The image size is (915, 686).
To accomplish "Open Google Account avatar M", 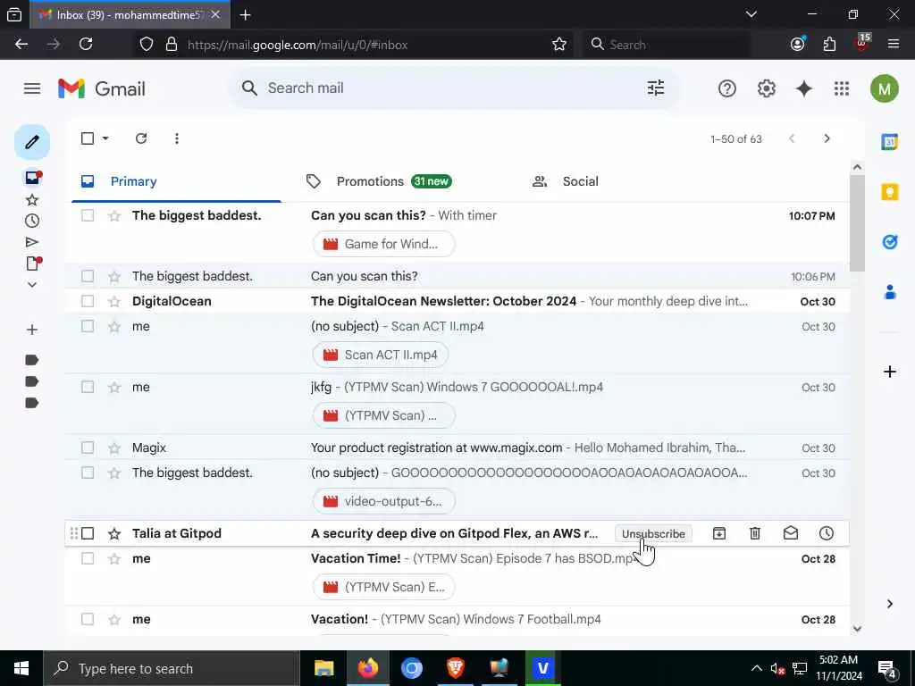I will (x=884, y=88).
